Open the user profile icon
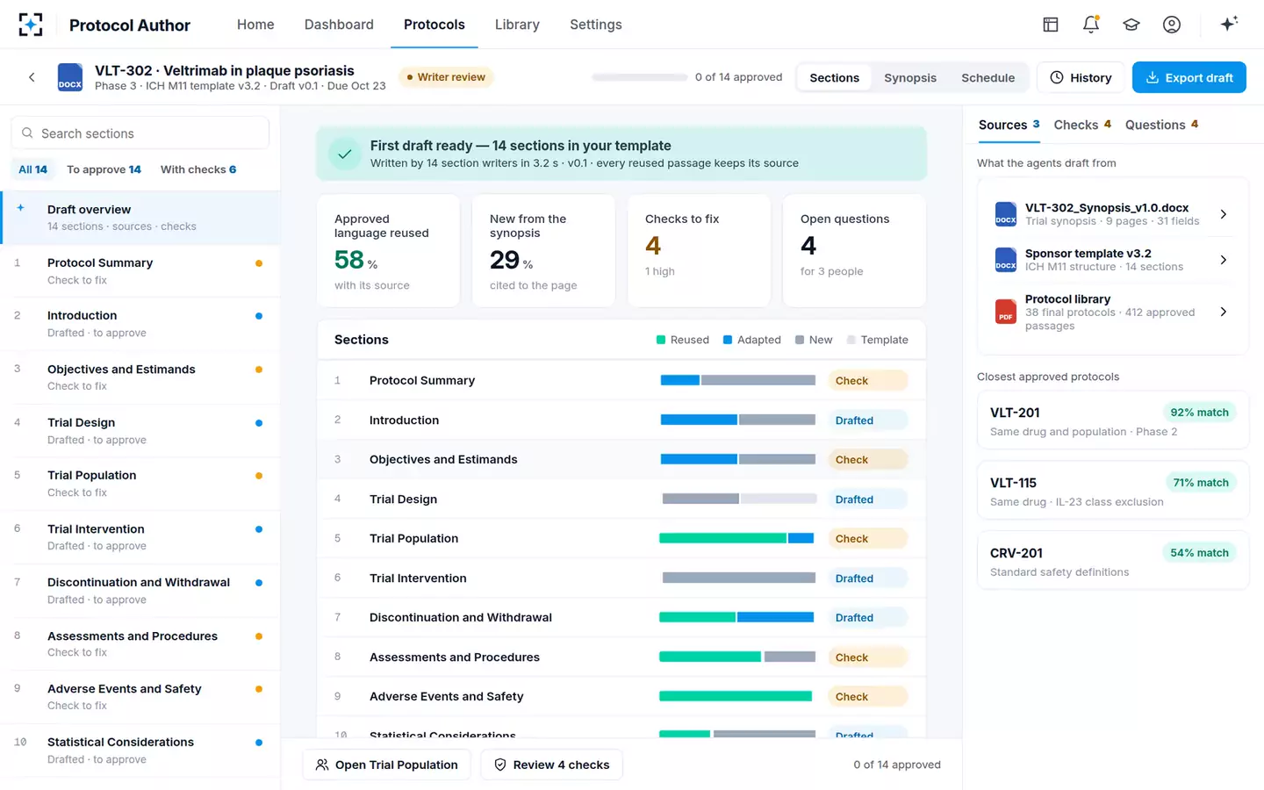 click(x=1172, y=25)
